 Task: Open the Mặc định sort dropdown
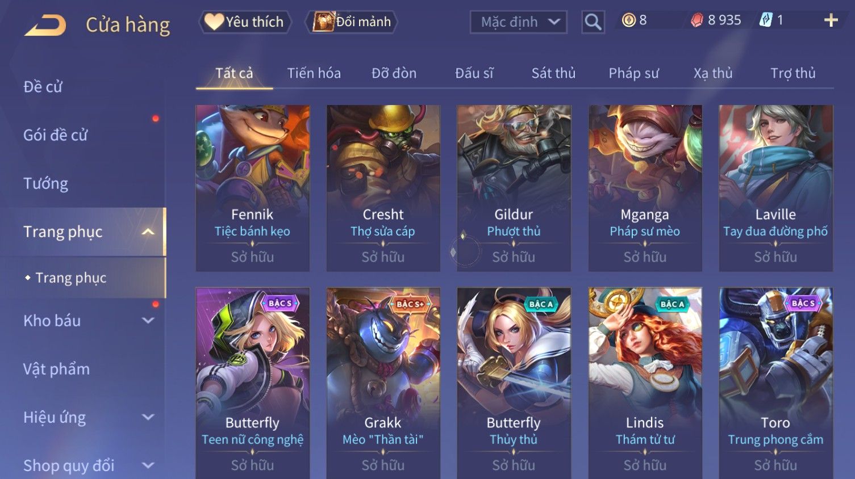(518, 22)
